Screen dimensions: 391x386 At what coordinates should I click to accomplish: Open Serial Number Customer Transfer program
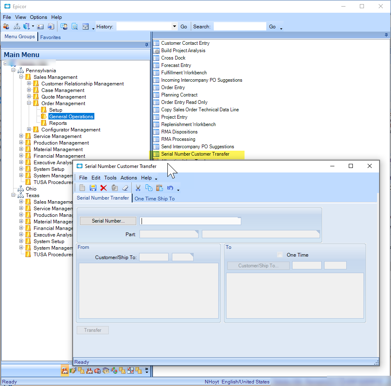point(195,154)
